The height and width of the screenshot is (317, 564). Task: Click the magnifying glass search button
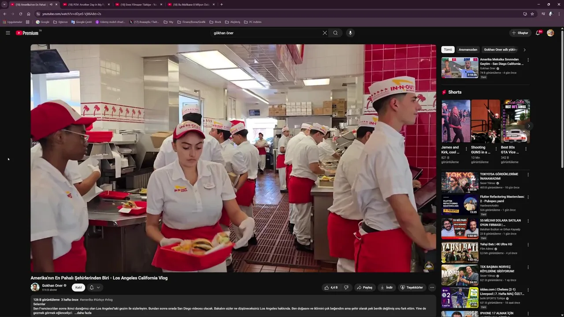[335, 33]
